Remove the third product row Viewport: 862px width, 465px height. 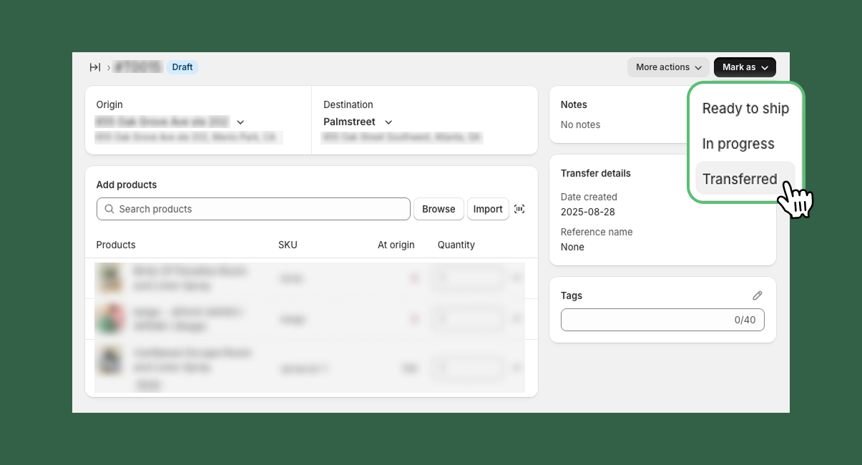click(x=516, y=368)
